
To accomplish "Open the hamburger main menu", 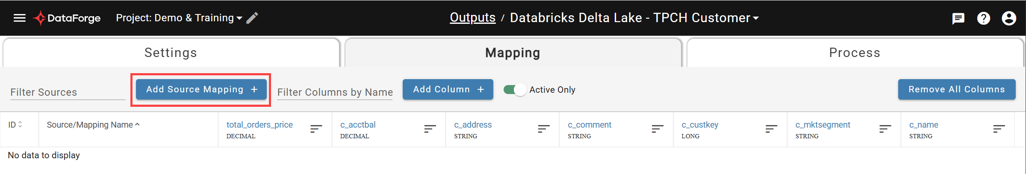I will [20, 18].
